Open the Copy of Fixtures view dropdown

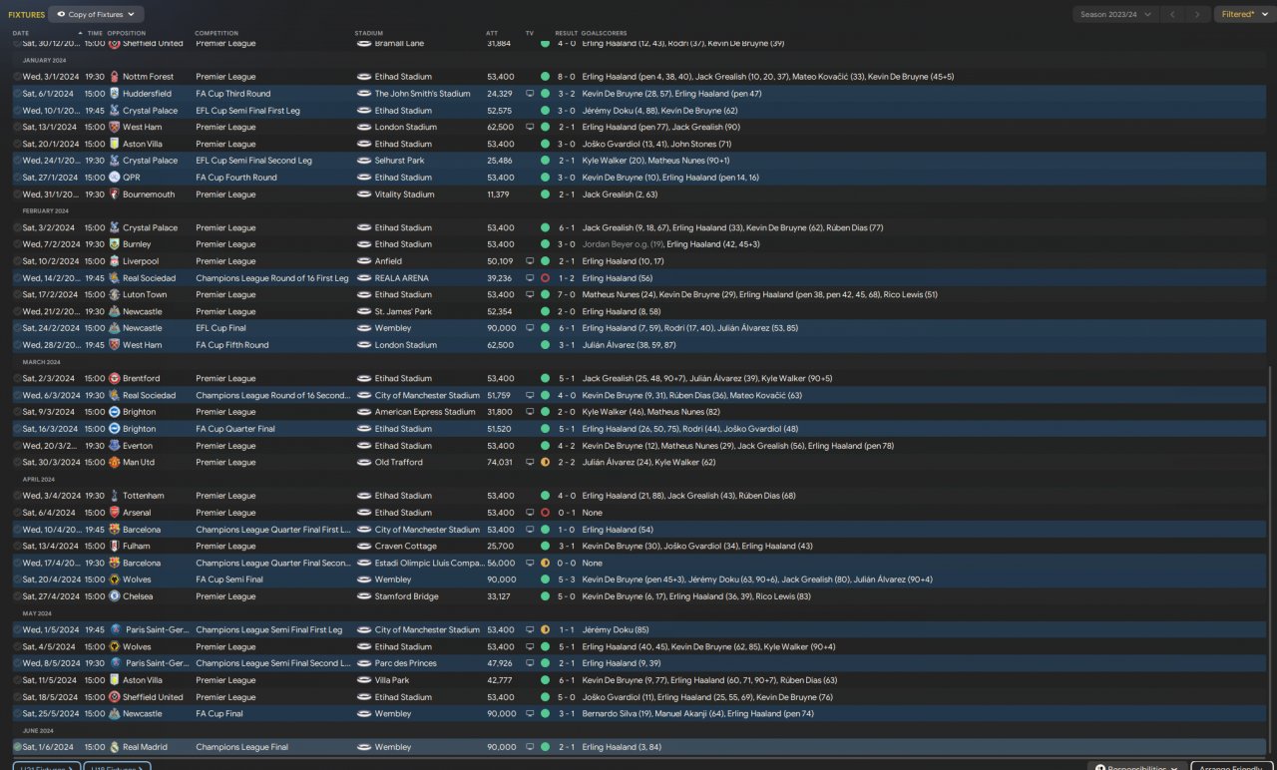[x=96, y=15]
